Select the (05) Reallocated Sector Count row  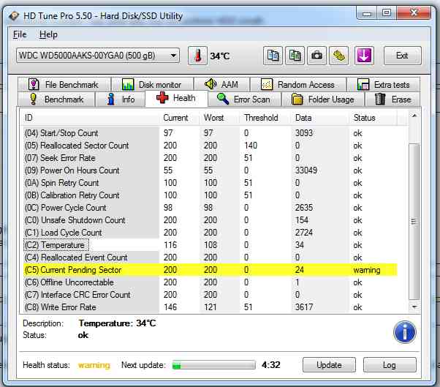[x=210, y=146]
